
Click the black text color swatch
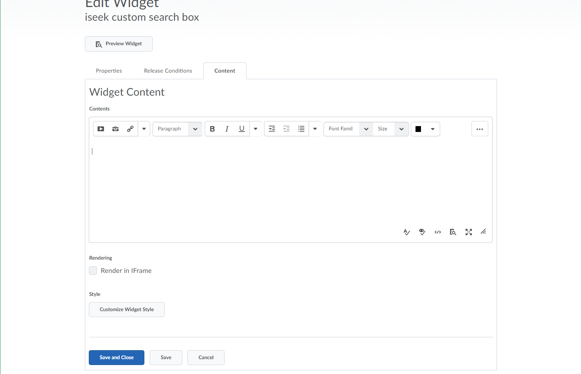[418, 129]
